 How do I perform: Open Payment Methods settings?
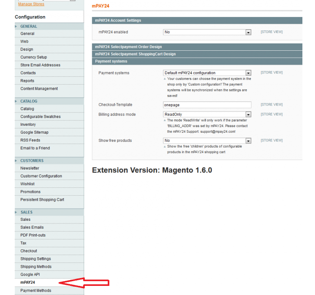point(49,290)
